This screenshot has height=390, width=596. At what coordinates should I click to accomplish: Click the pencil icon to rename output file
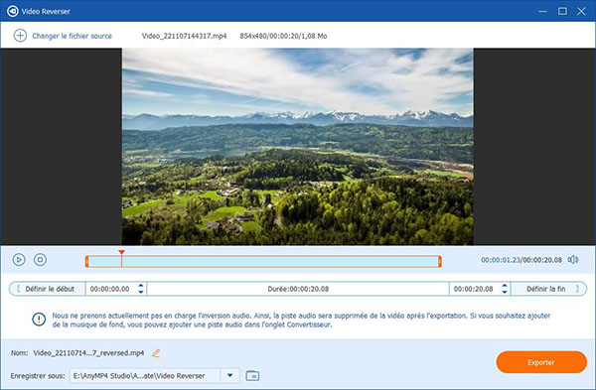click(156, 353)
